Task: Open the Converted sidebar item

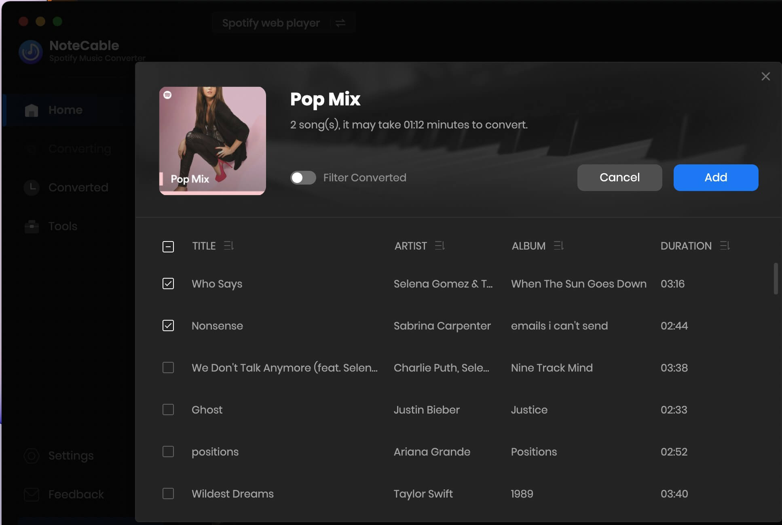Action: 69,187
